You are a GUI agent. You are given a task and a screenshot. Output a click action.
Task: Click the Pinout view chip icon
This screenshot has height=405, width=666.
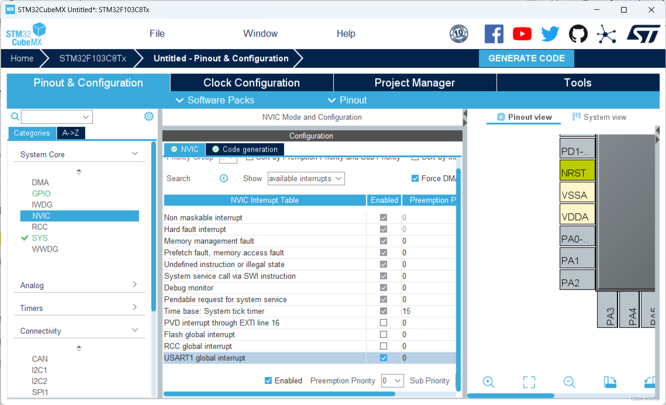(x=501, y=117)
